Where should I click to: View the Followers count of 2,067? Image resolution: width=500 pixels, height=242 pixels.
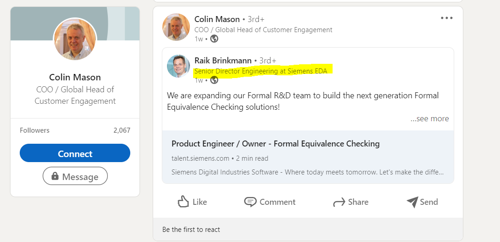point(122,130)
